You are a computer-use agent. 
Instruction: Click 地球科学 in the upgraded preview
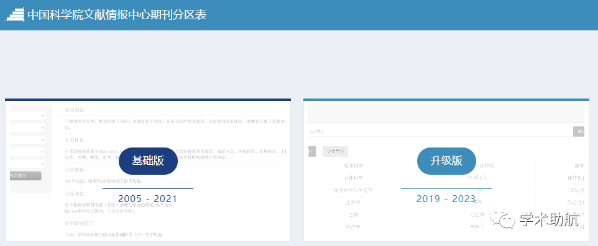tap(353, 166)
